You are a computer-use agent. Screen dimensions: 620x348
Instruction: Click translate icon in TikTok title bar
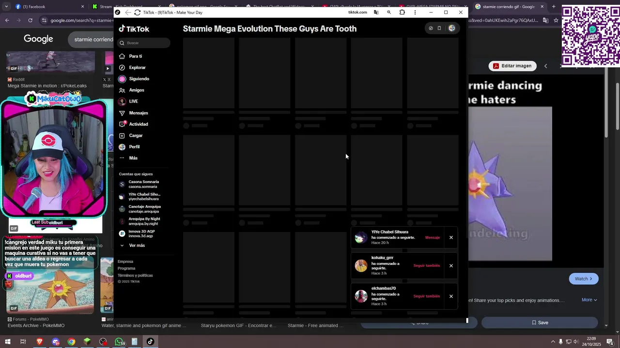click(376, 13)
